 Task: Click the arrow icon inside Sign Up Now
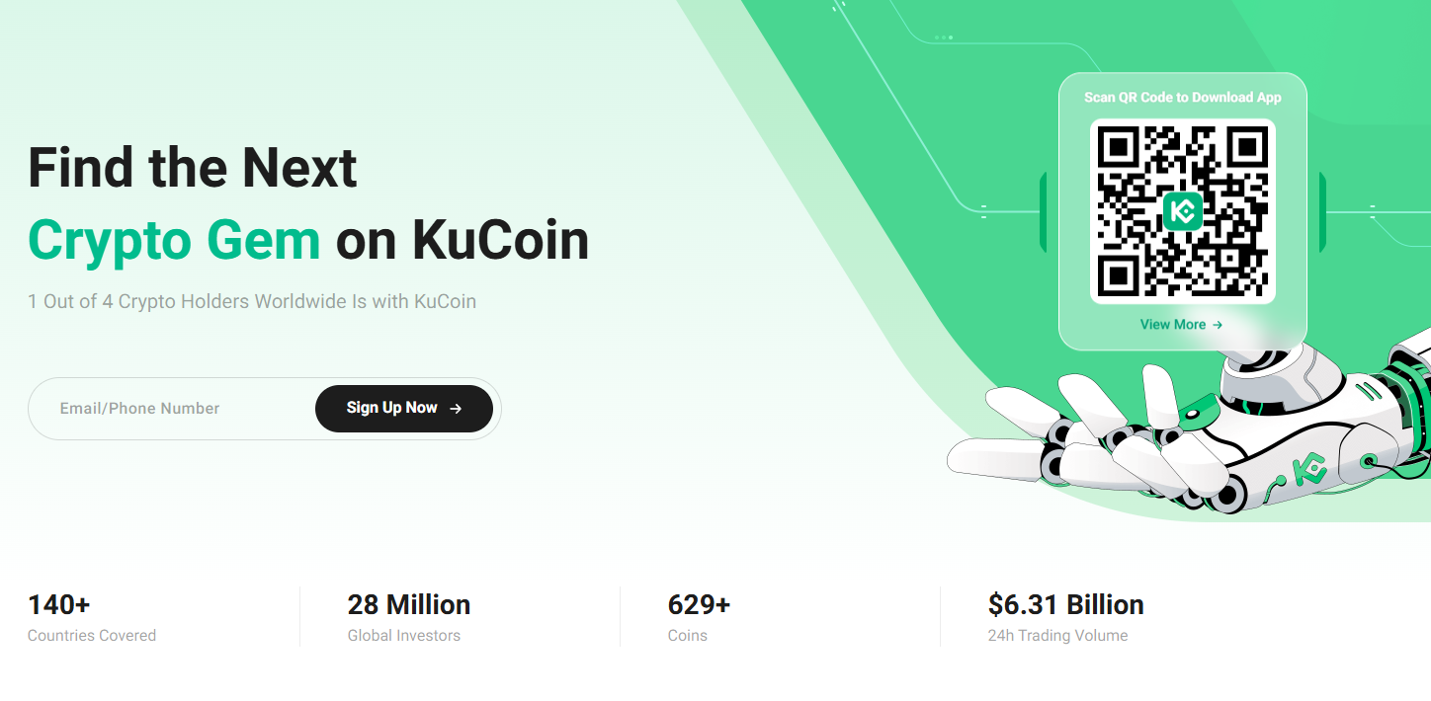[x=456, y=409]
